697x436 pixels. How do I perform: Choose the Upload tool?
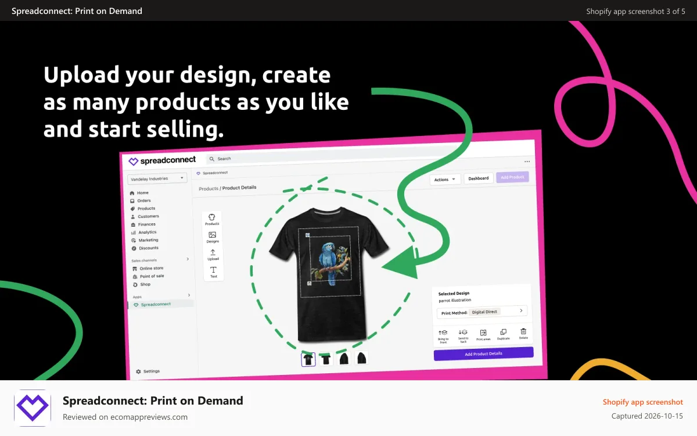tap(213, 255)
